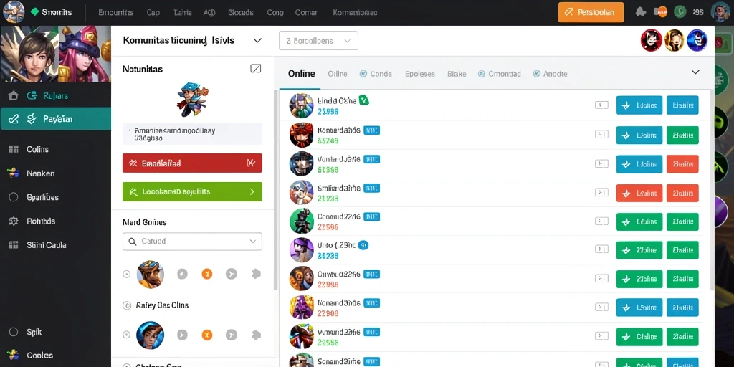Open the Boroolloens dropdown
This screenshot has width=734, height=367.
click(x=318, y=41)
